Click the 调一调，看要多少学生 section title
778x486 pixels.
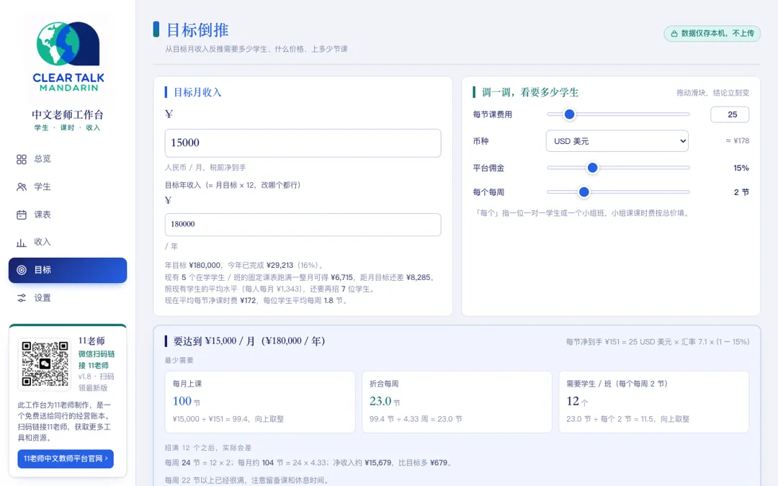530,92
